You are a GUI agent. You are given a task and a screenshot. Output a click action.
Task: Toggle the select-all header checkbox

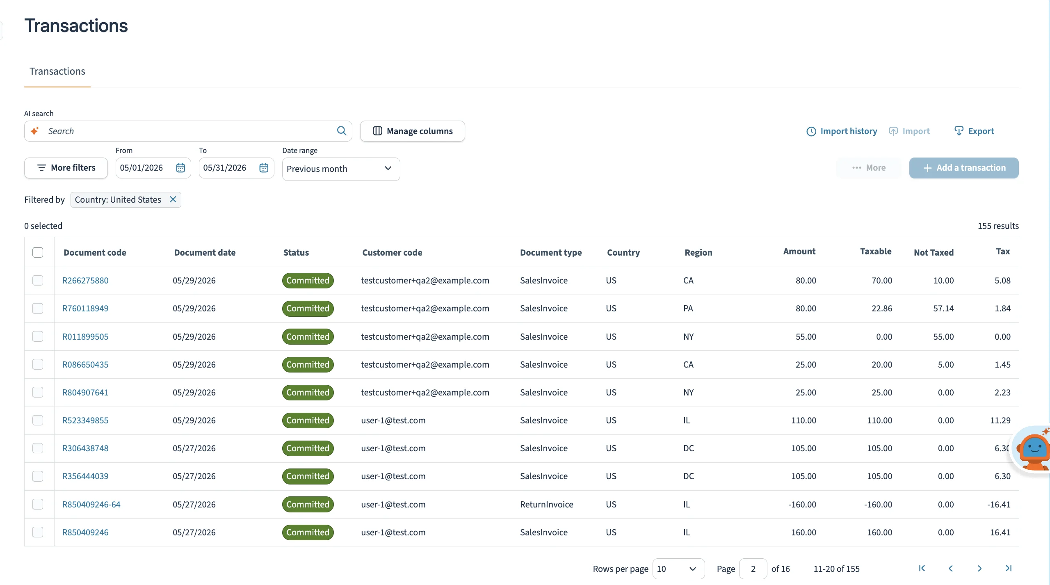[38, 252]
